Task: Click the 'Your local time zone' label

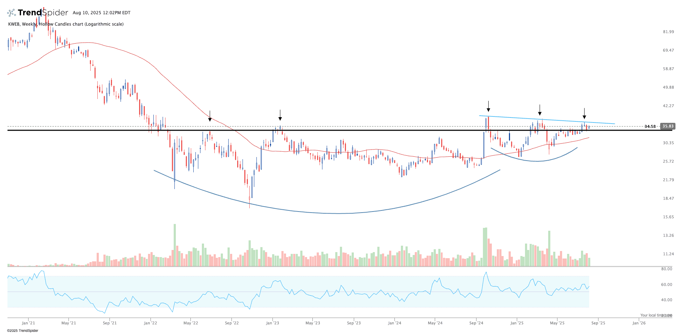Action: 656,315
